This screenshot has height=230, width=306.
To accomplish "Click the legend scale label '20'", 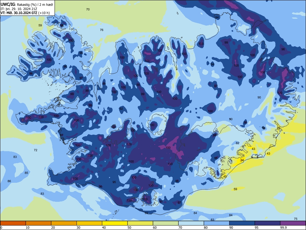I will 53,228.
